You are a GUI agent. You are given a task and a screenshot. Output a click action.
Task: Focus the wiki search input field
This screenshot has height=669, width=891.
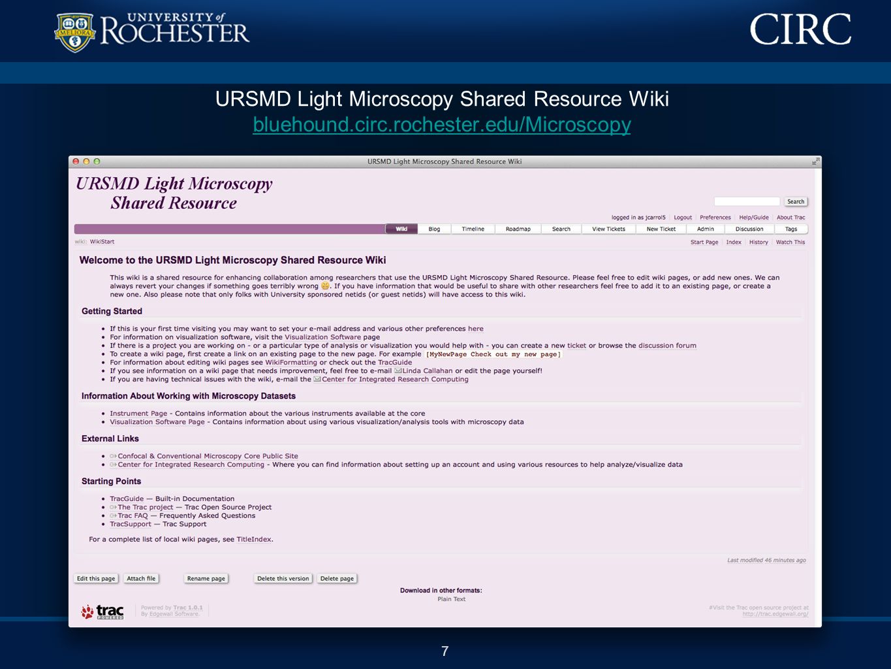coord(747,201)
